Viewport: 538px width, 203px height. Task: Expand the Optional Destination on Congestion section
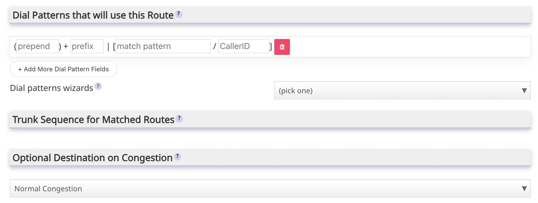coord(92,158)
